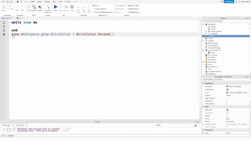Click the Script icon under ServerScriptService
251x141 pixels.
point(209,52)
